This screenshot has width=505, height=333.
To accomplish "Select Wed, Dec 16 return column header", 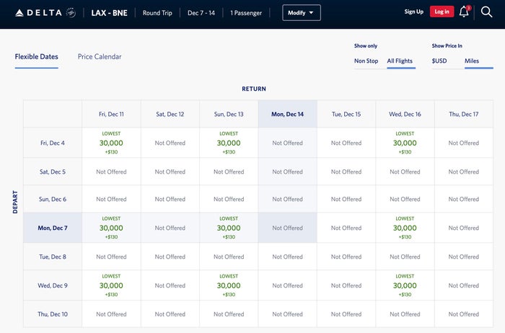I will [x=405, y=114].
